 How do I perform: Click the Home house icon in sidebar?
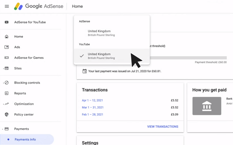coord(7,37)
